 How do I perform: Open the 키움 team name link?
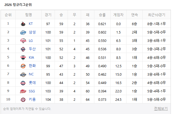[x=32, y=99]
